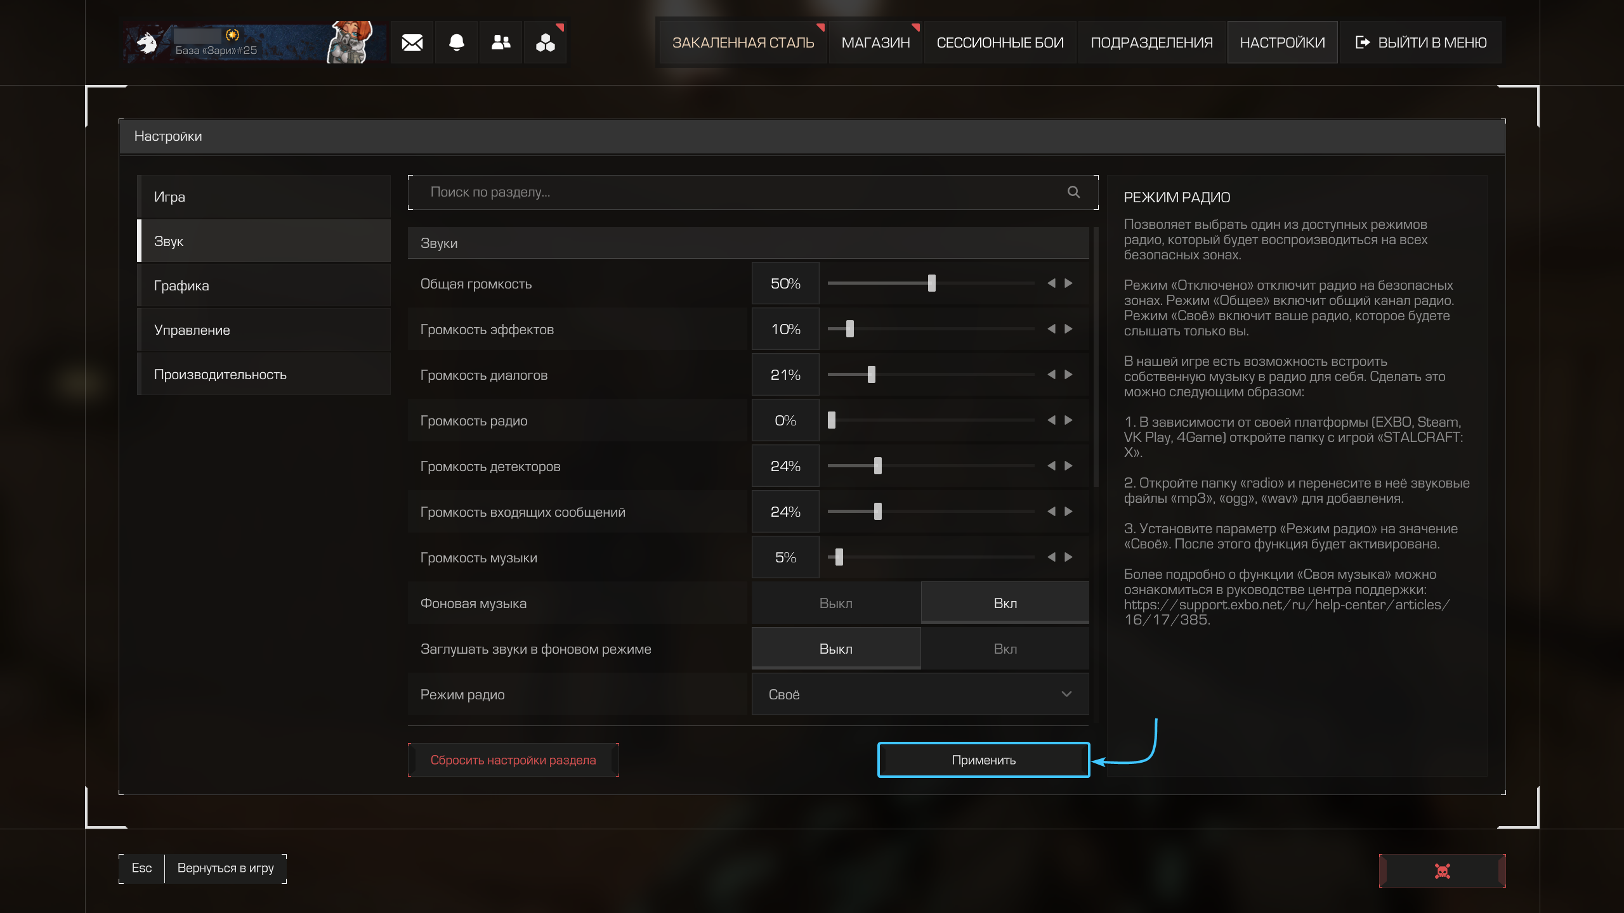Turn on background music (Вкл)
This screenshot has height=913, width=1624.
[x=1005, y=603]
